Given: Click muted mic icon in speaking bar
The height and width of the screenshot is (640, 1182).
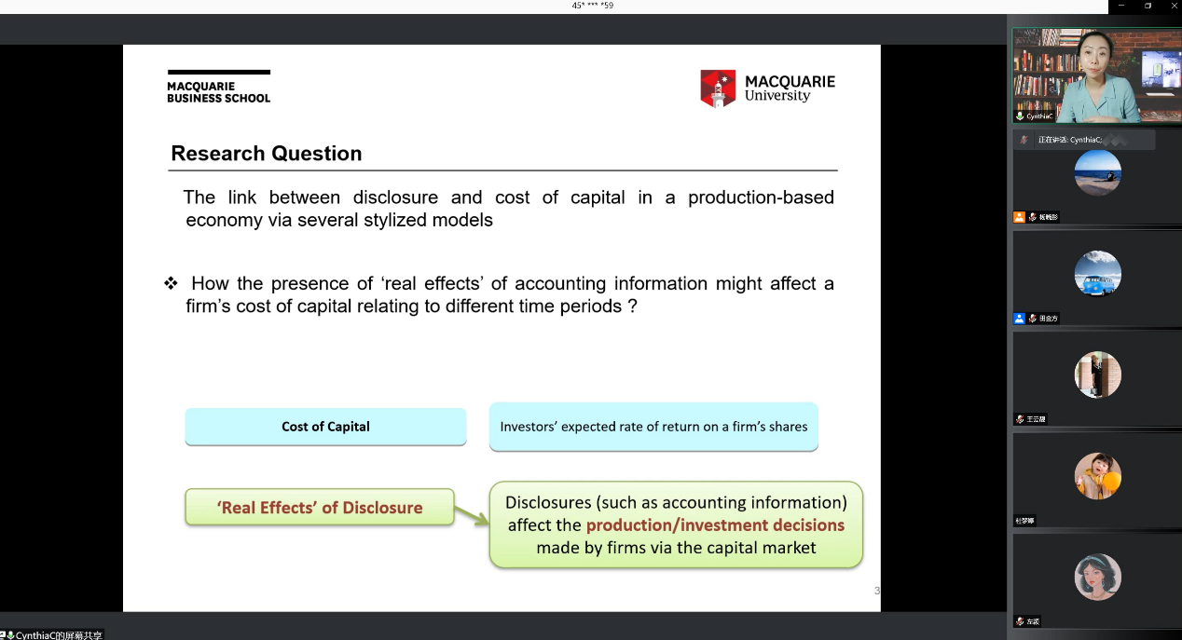Looking at the screenshot, I should pyautogui.click(x=1024, y=140).
